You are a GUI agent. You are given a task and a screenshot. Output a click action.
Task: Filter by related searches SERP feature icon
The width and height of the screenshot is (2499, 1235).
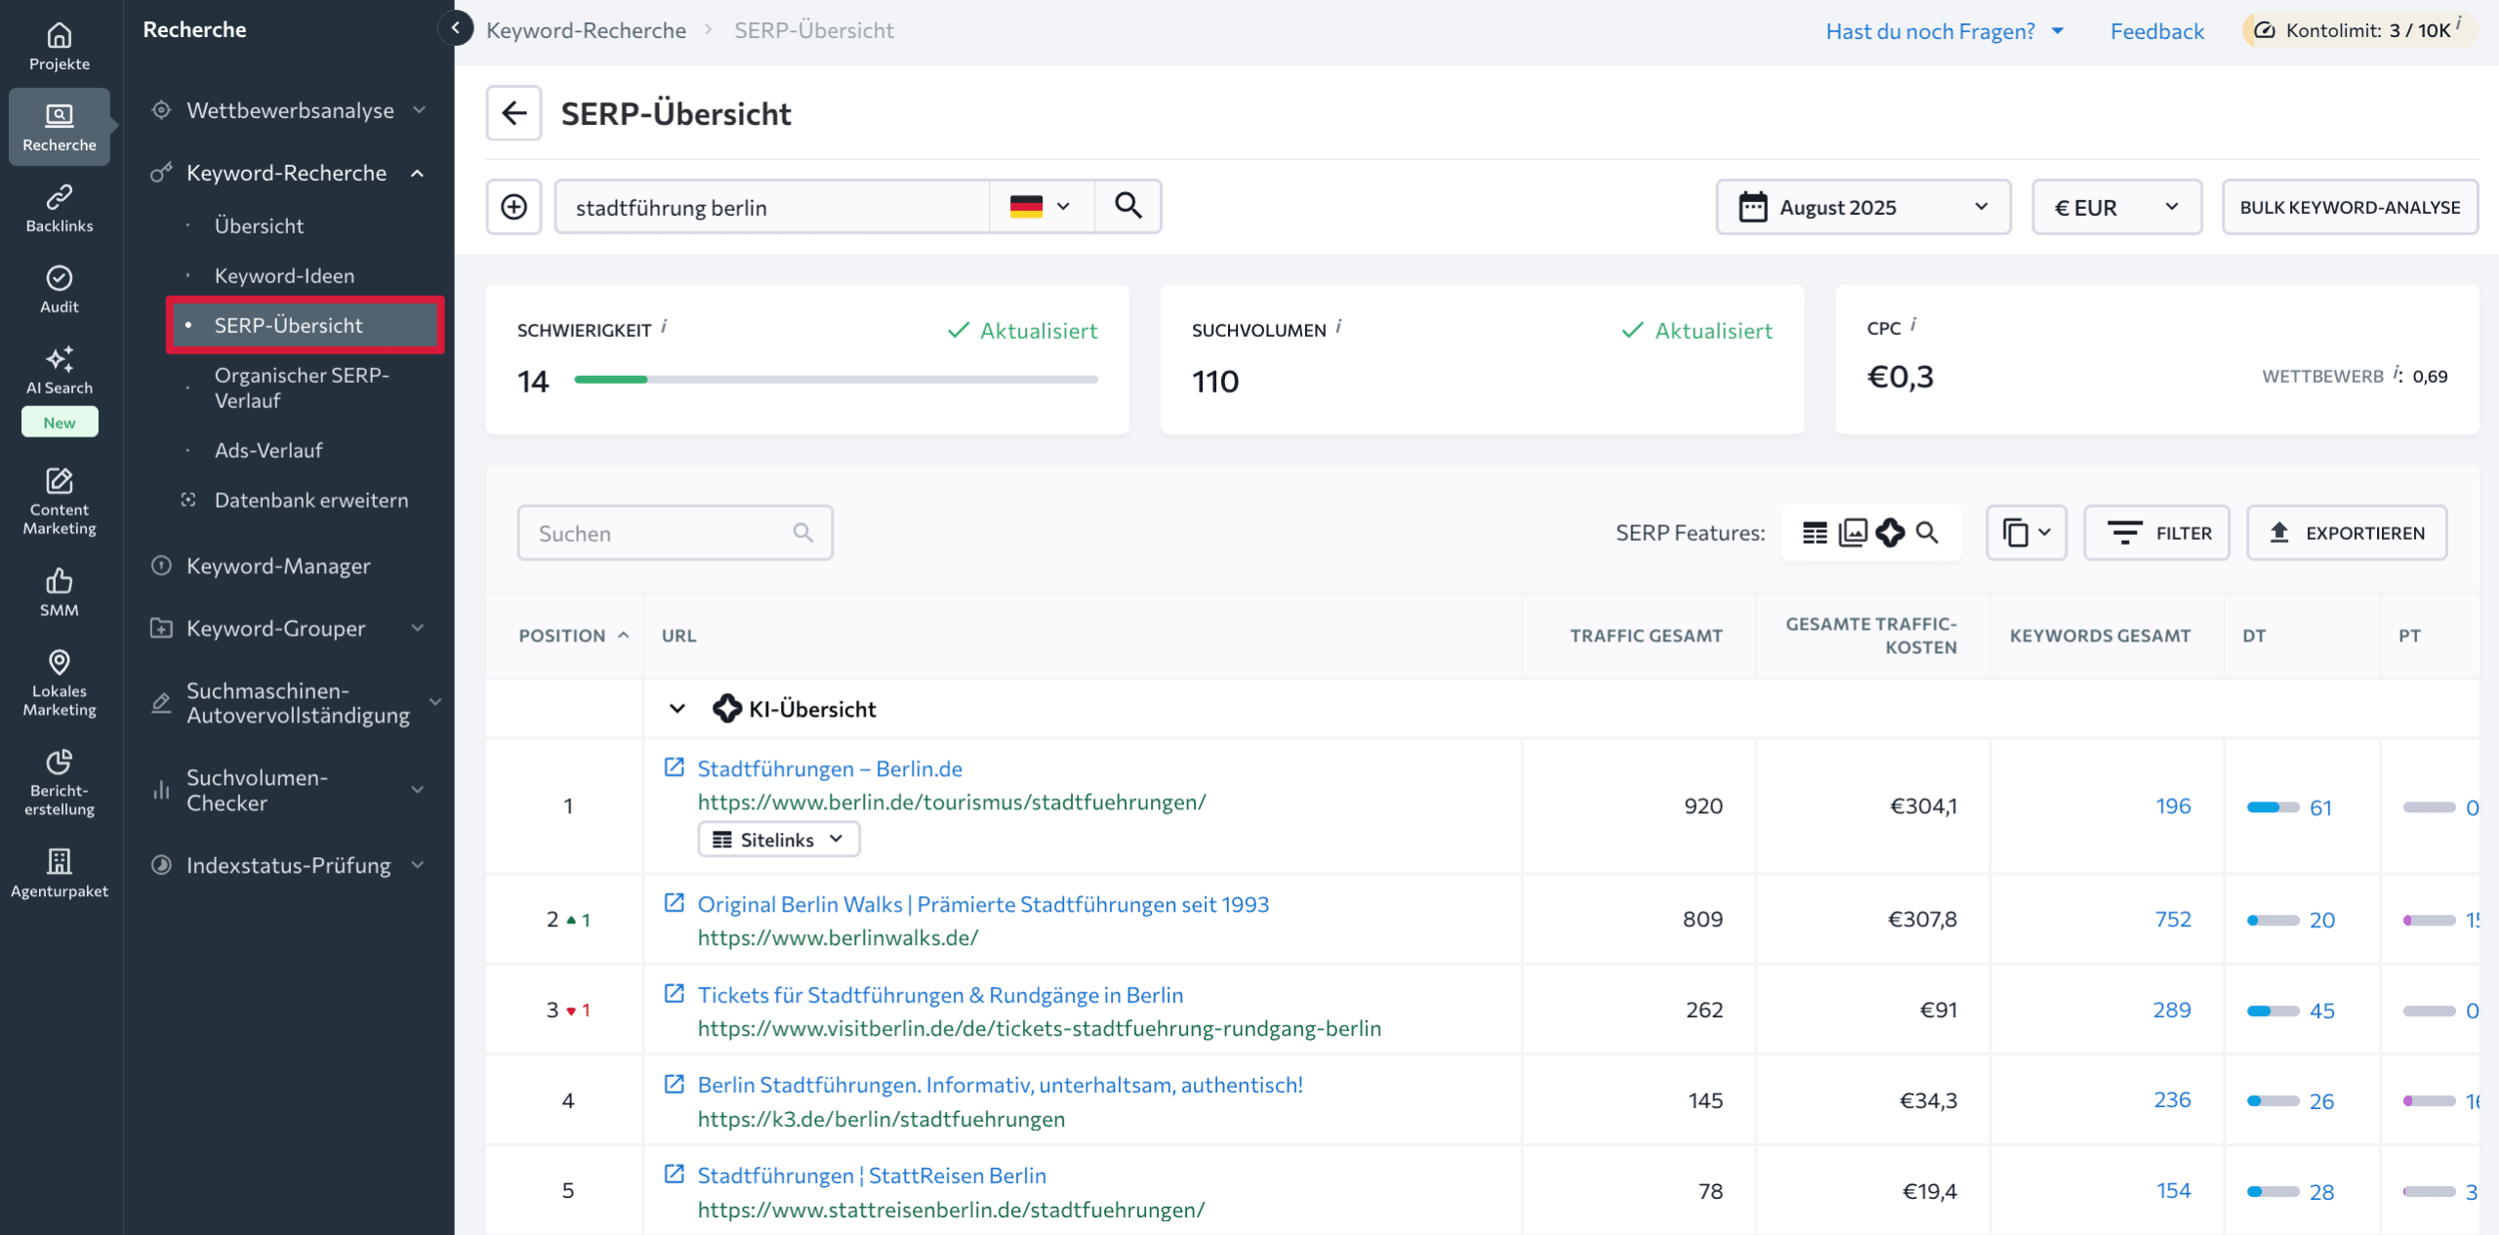1927,533
